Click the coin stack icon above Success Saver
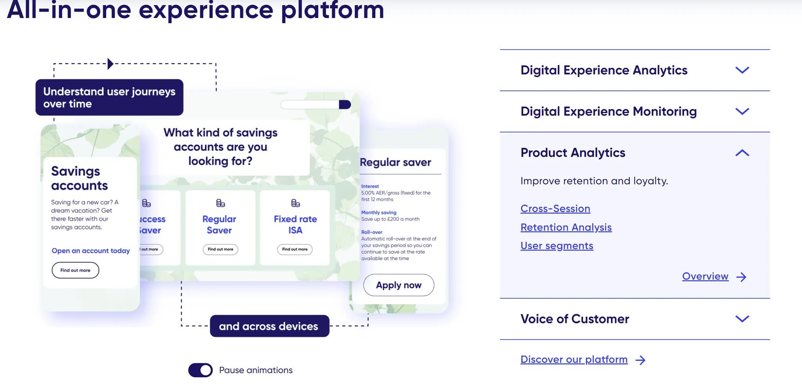Screen dimensions: 802x384 click(x=146, y=203)
